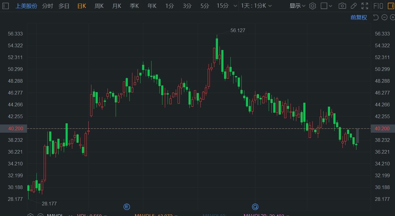This screenshot has height=216, width=395.
Task: Take a chart screenshot with the camera icon
Action: coord(342,6)
